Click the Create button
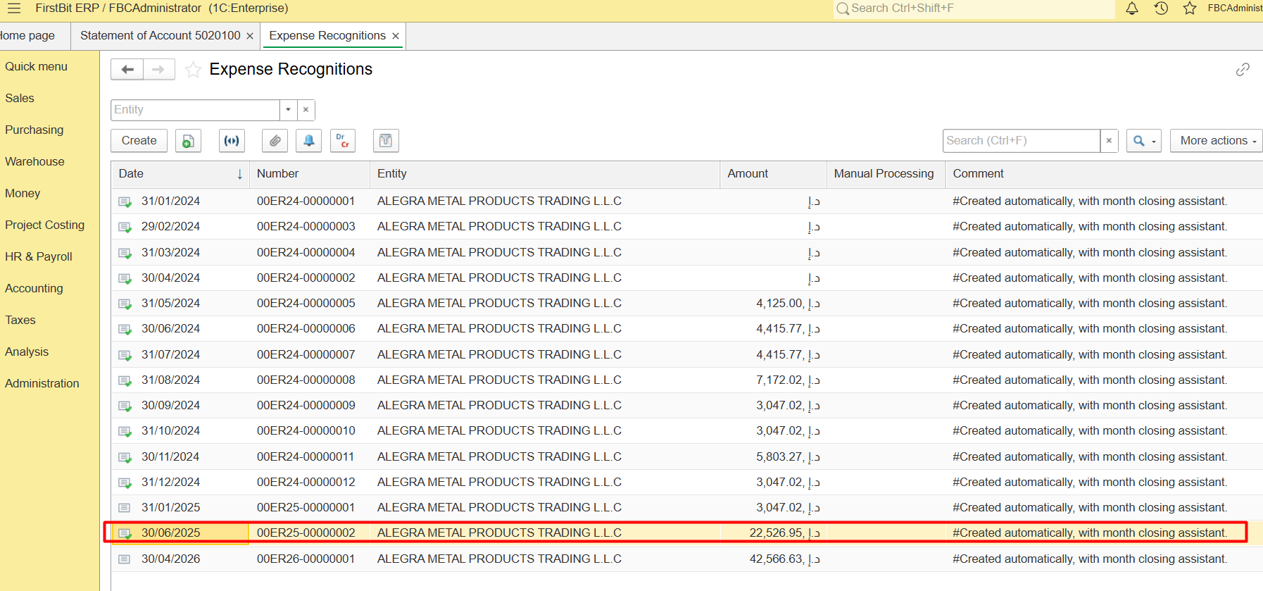This screenshot has width=1263, height=591. 139,141
